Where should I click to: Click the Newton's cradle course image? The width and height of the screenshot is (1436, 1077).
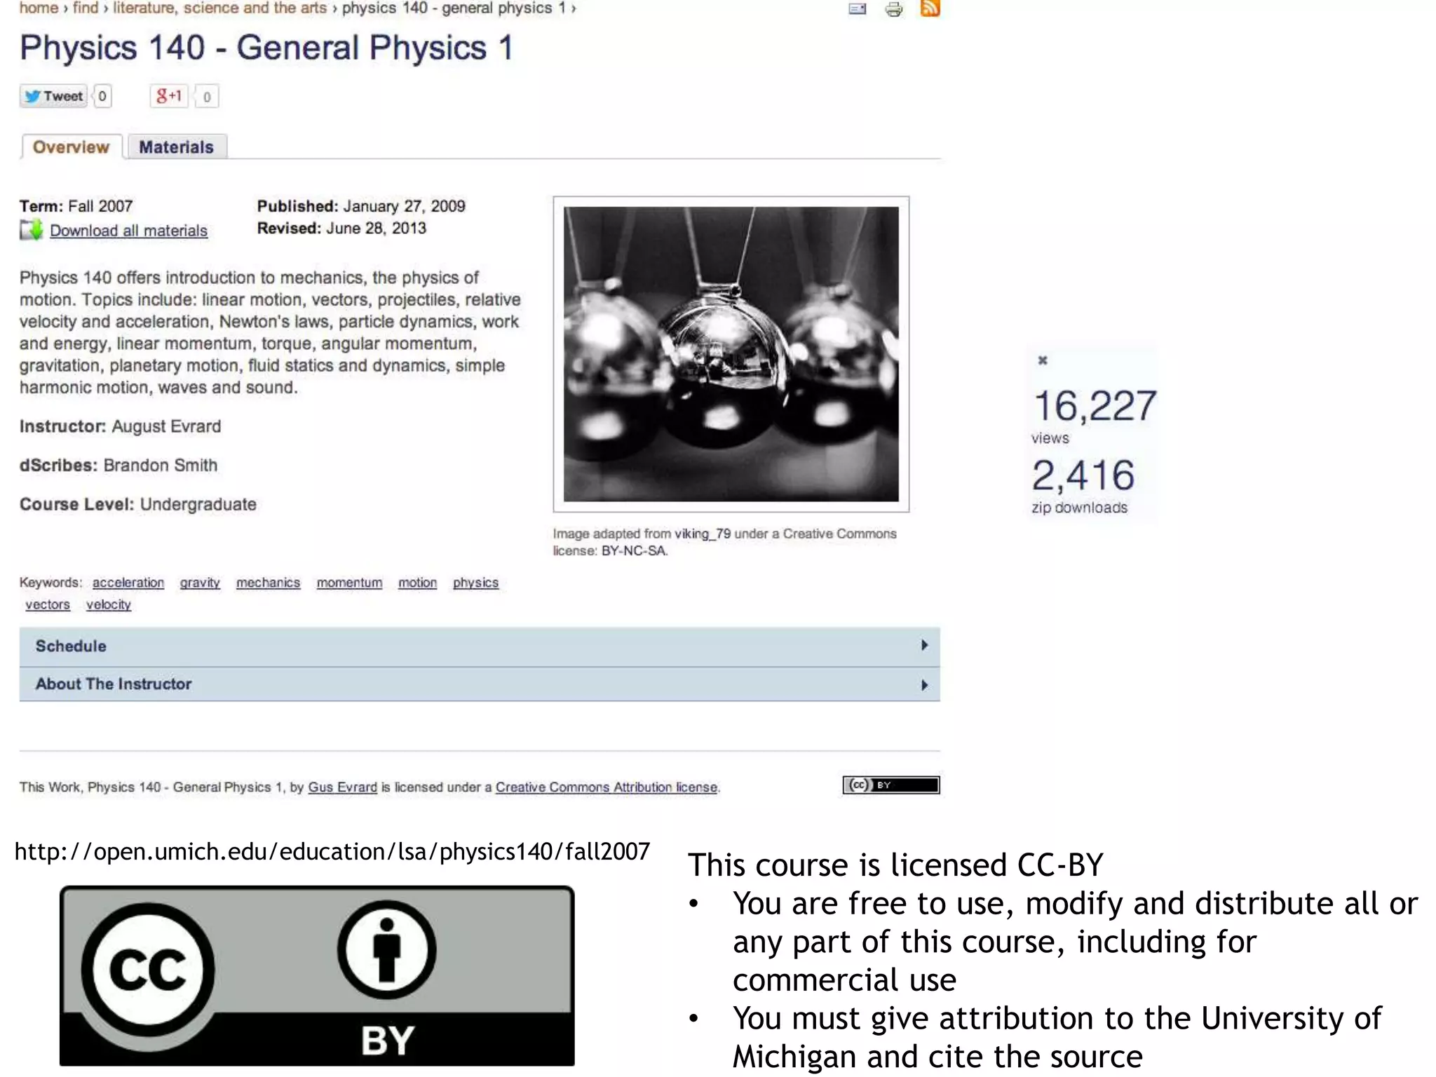(731, 353)
